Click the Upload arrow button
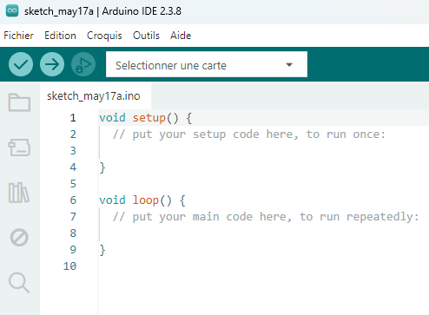Viewport: 429px width, 315px height. [52, 64]
